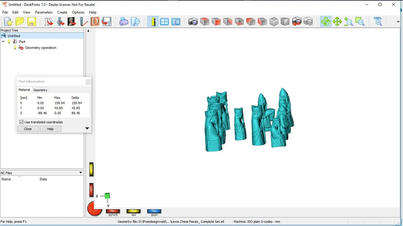The height and width of the screenshot is (226, 403).
Task: Click the grayed-out camera Next View icon
Action: coord(308,22)
